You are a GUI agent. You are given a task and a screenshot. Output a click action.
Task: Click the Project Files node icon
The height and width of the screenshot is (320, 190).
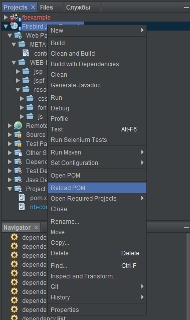[x=18, y=189]
